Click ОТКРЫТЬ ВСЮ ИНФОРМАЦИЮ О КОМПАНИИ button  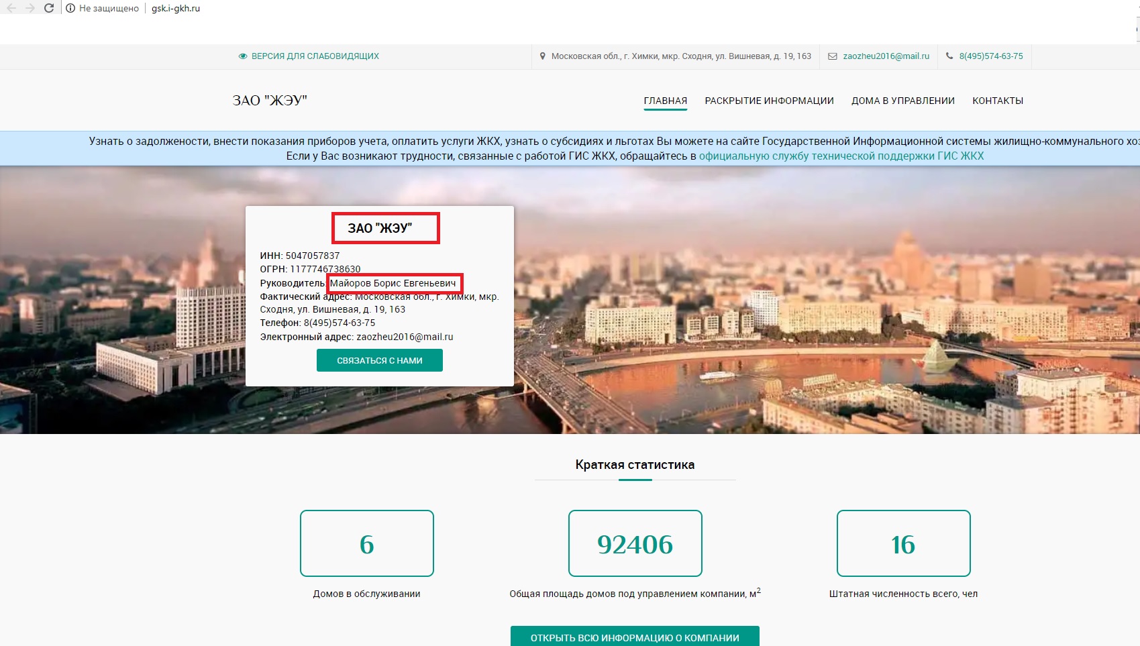pos(635,636)
